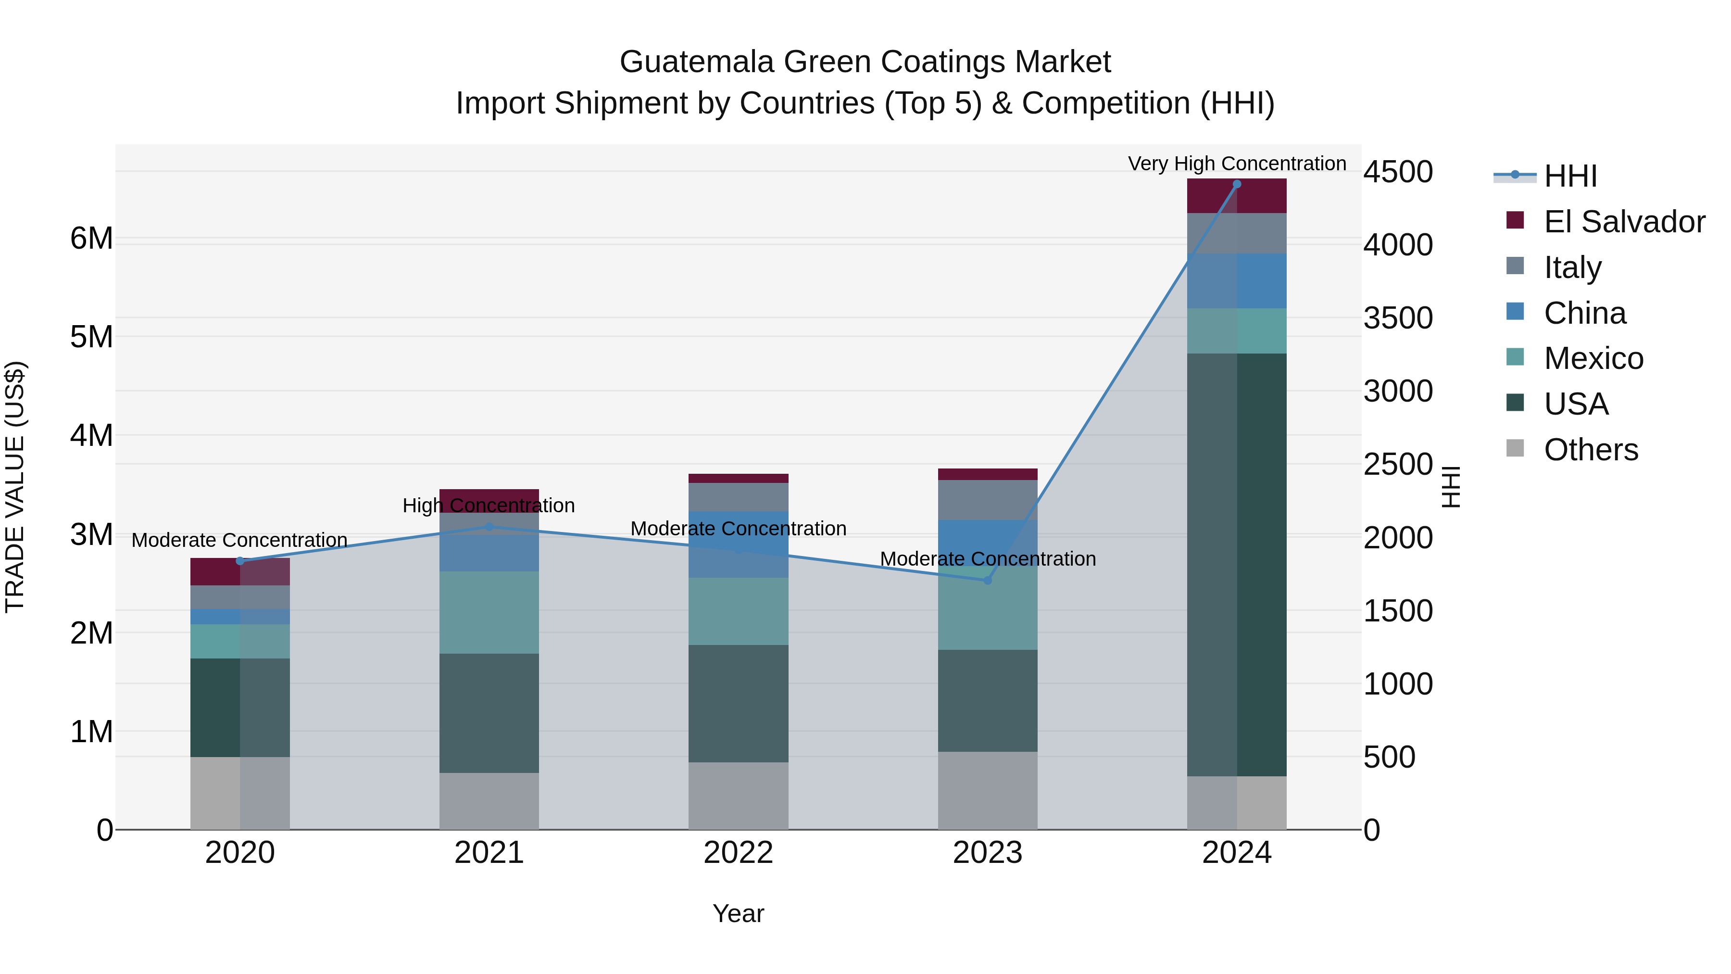
Task: Click 'Moderate Concentration' label above 2022
Action: click(x=739, y=528)
